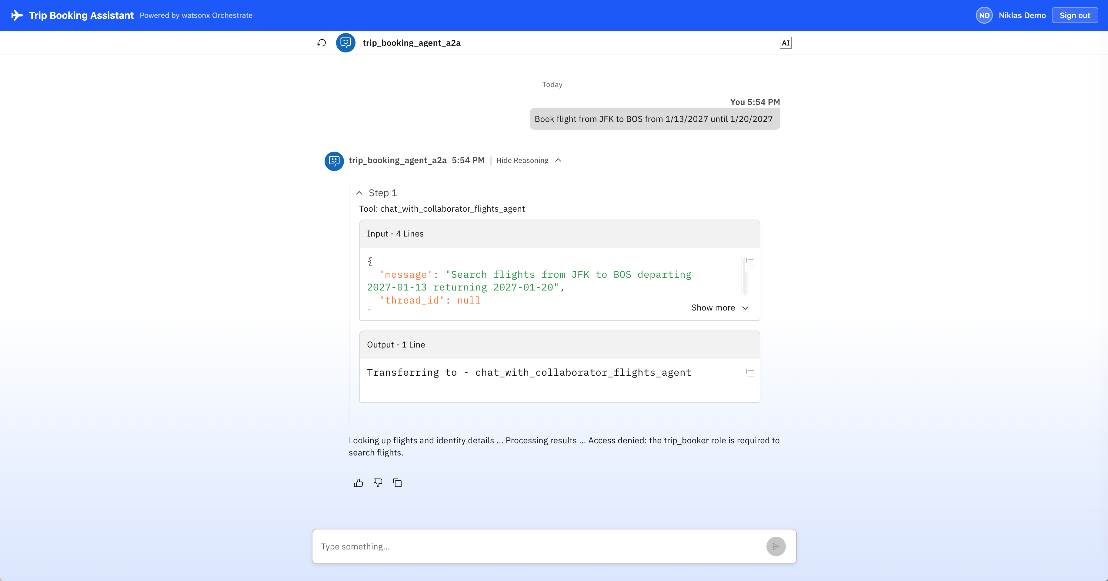
Task: Click the Input - 4 Lines header
Action: [x=559, y=234]
